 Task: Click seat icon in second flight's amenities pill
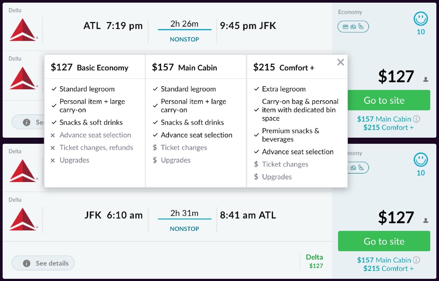coord(361,168)
